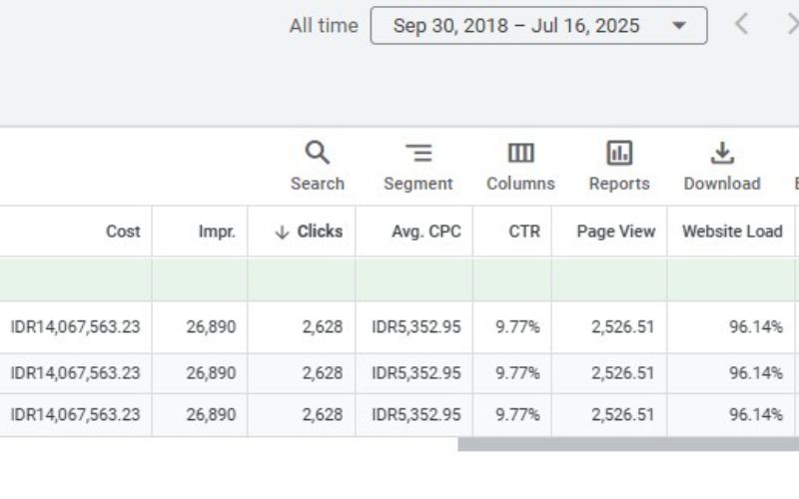
Task: Click the All time label
Action: point(323,26)
